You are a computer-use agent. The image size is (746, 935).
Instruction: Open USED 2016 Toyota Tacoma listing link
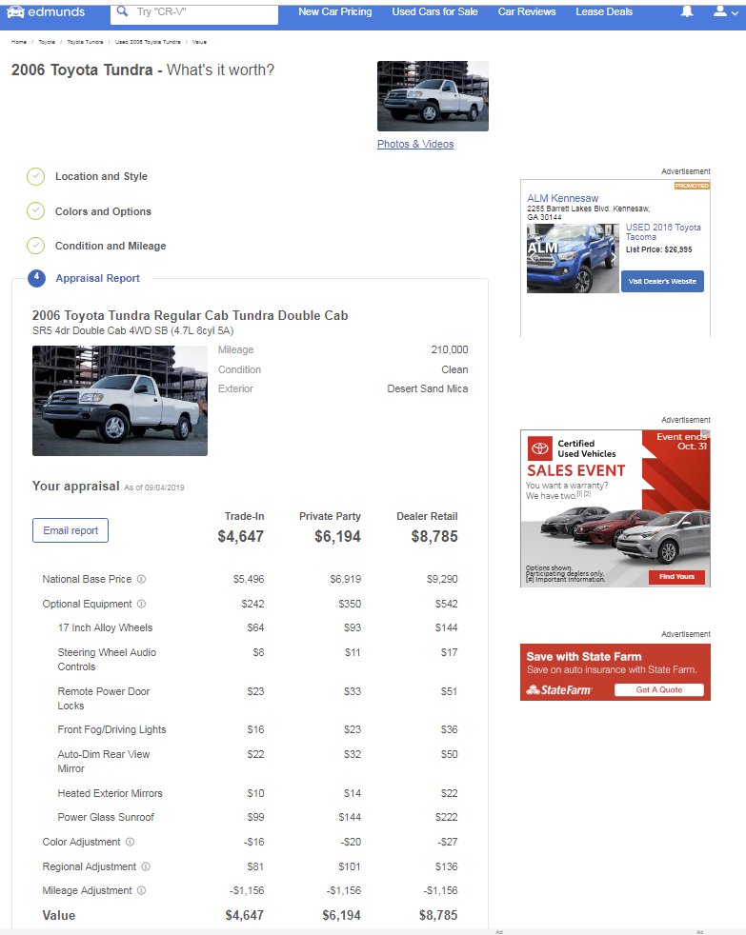[663, 232]
